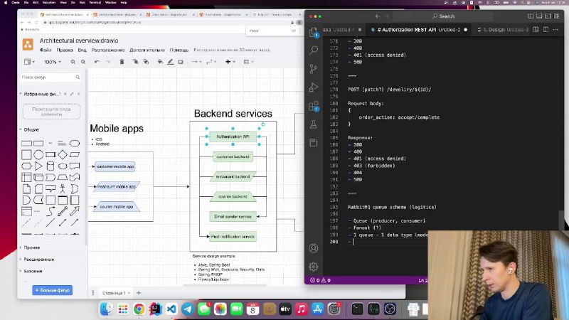Select Authorization API shape on canvas
The image size is (569, 320).
(233, 137)
